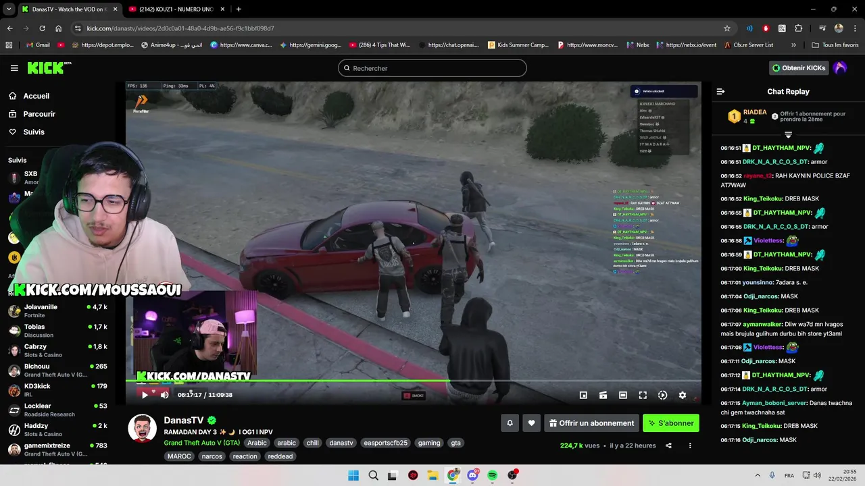Open Spotify from taskbar
The height and width of the screenshot is (486, 865).
tap(493, 475)
